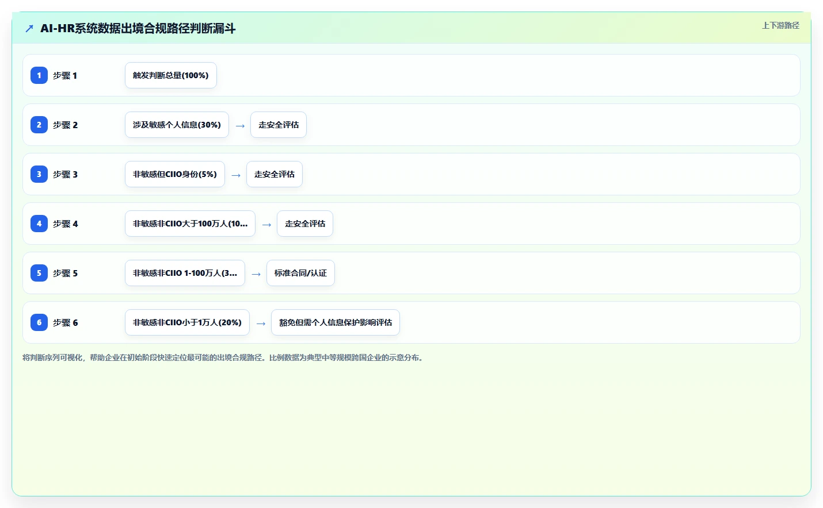Click the blue step 3 number badge
This screenshot has width=823, height=508.
coord(39,174)
